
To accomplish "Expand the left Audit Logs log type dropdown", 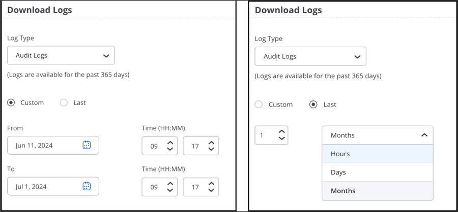I will click(61, 55).
